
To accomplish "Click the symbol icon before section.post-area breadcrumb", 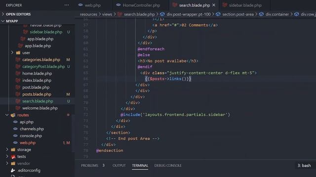I will (218, 14).
